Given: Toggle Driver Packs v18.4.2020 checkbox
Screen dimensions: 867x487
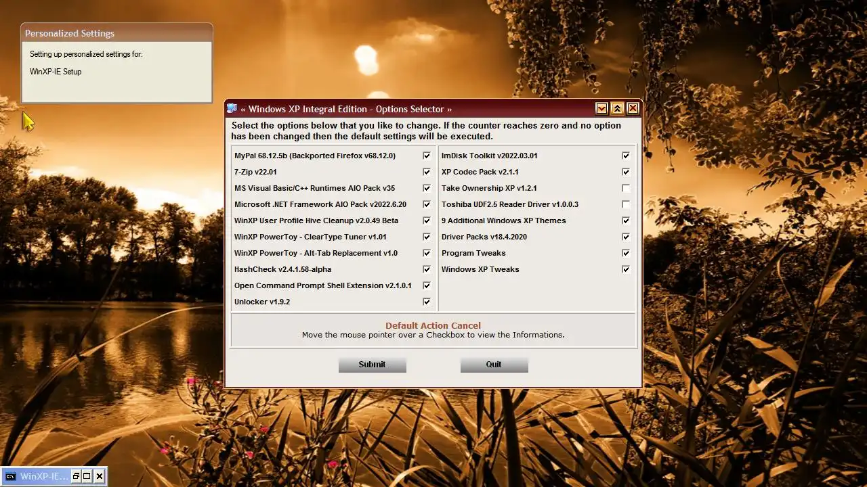Looking at the screenshot, I should [626, 237].
